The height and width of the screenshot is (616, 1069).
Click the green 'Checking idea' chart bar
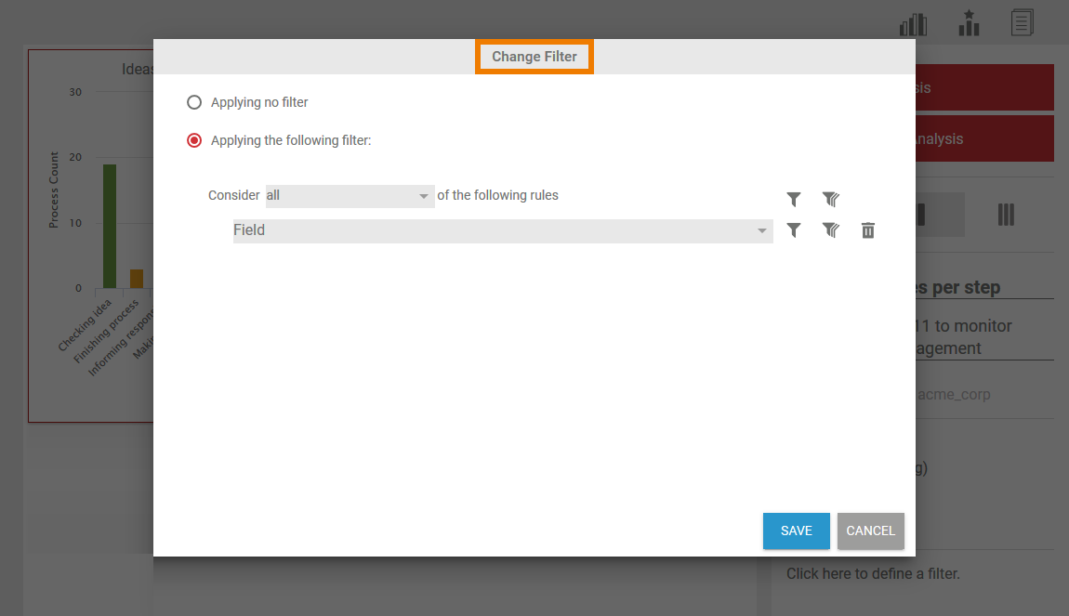pyautogui.click(x=110, y=226)
